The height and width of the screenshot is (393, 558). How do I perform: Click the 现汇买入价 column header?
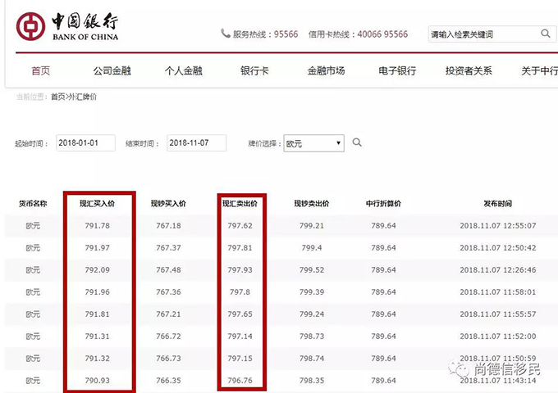tap(96, 203)
